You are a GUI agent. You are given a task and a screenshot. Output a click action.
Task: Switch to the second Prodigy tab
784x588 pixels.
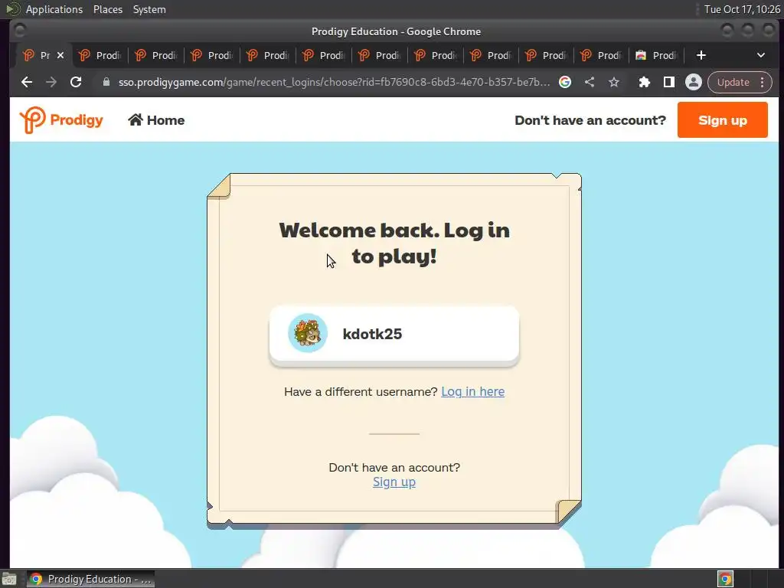pos(100,55)
